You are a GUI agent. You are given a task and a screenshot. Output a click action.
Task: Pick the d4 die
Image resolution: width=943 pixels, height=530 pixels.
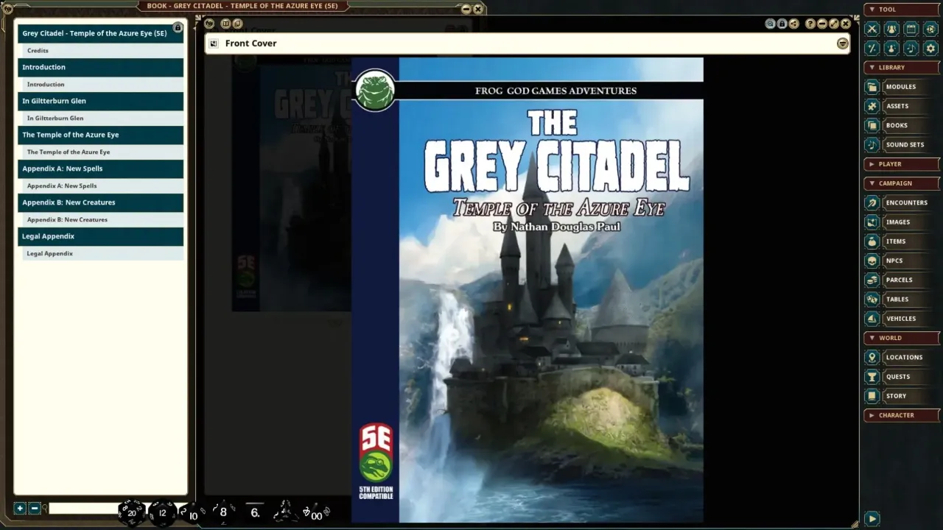pos(284,512)
